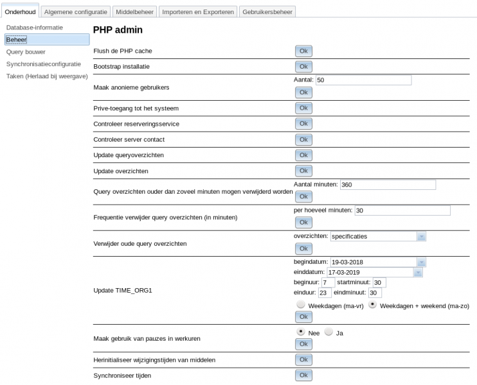
Task: Click Ok for Controleer server contact
Action: click(303, 140)
